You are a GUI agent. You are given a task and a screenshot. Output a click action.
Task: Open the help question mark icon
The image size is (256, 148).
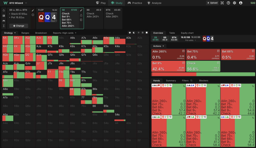pyautogui.click(x=228, y=3)
